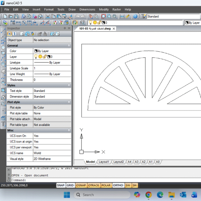Close the 101-03 dwg document tab
This screenshot has height=201, width=201.
point(114,29)
